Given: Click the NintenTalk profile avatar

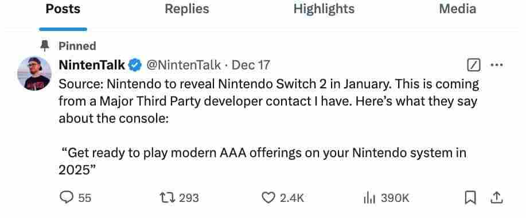Looking at the screenshot, I should point(34,73).
